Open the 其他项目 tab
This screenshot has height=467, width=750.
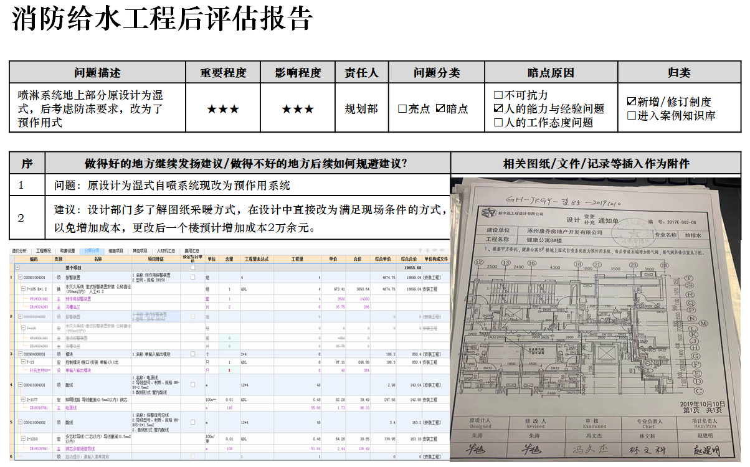pos(140,251)
